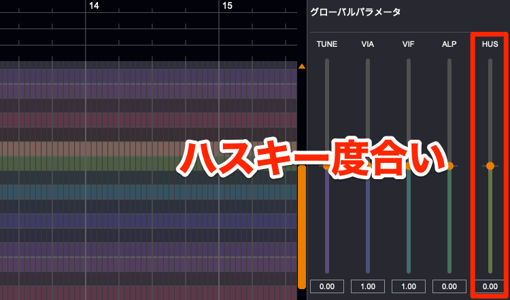Click measure 14 on the timeline ruler

tap(94, 6)
